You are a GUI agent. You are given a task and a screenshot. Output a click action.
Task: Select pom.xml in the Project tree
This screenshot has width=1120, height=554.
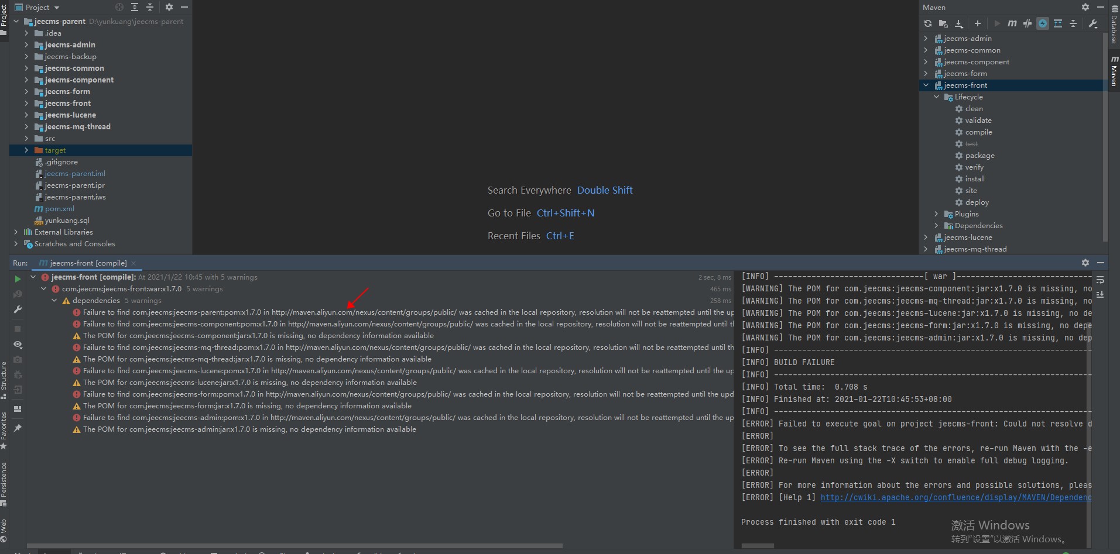tap(59, 209)
